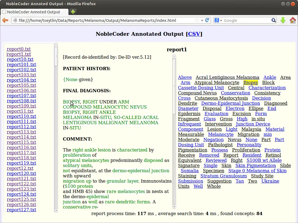Image resolution: width=298 pixels, height=223 pixels.
Task: Click the Acral Lentiginous Melanoma concept
Action: click(x=227, y=78)
